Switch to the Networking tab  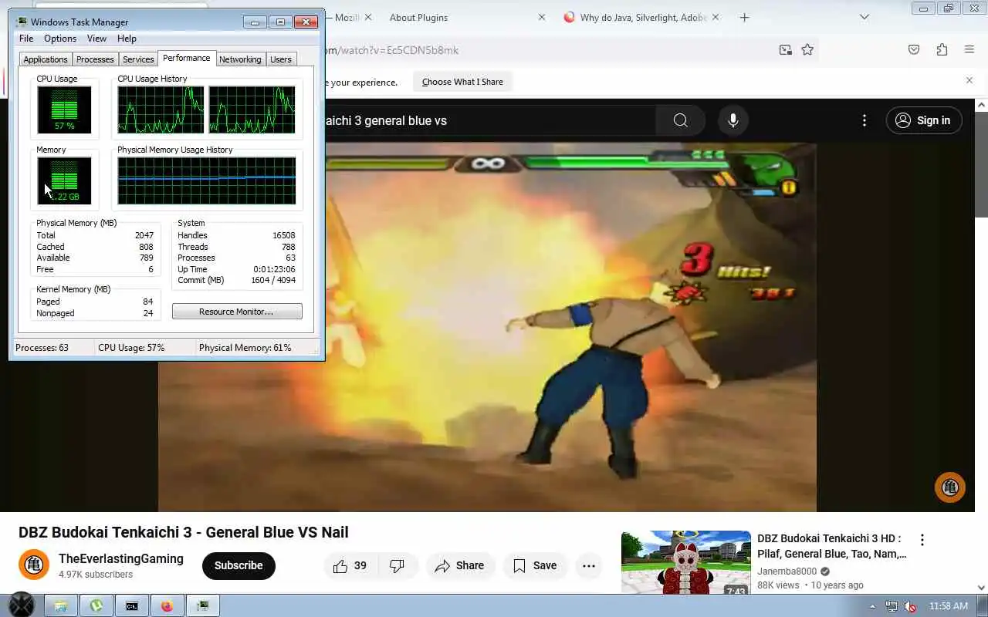coord(240,59)
